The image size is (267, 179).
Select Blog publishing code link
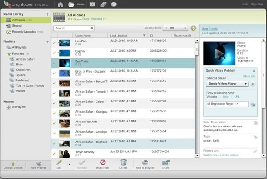click(226, 97)
